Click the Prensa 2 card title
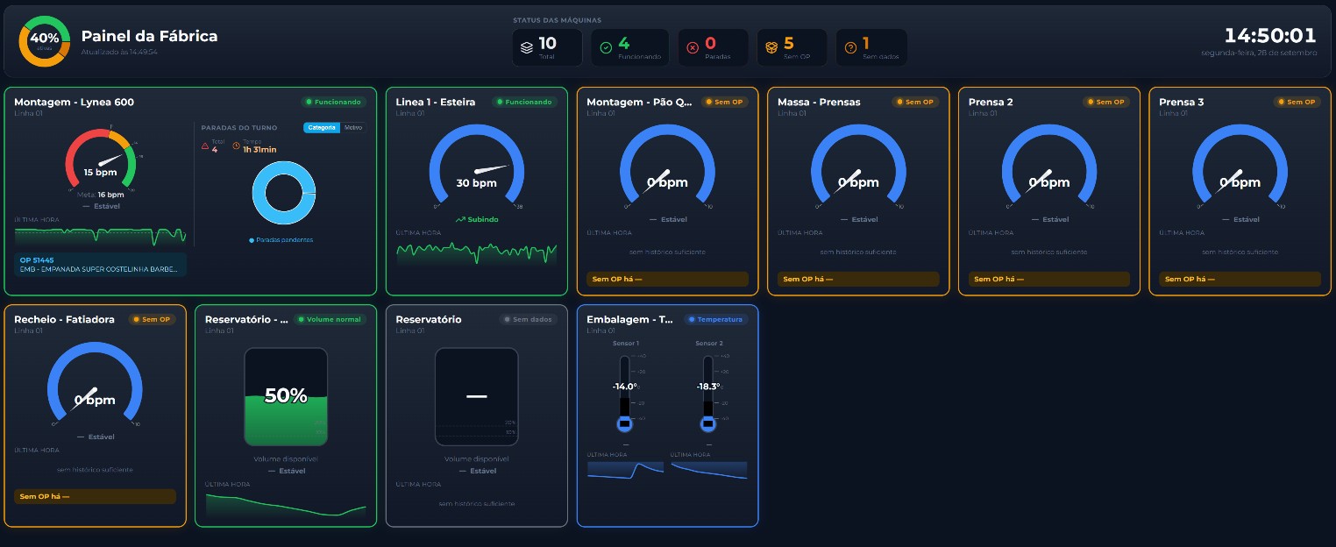The height and width of the screenshot is (547, 1336). [x=991, y=102]
